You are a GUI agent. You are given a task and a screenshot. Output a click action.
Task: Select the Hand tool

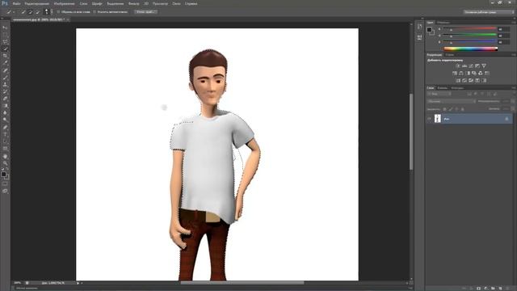tap(5, 156)
